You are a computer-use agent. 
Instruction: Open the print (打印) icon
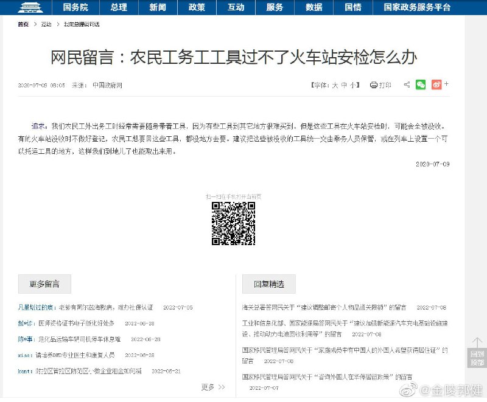pyautogui.click(x=377, y=85)
